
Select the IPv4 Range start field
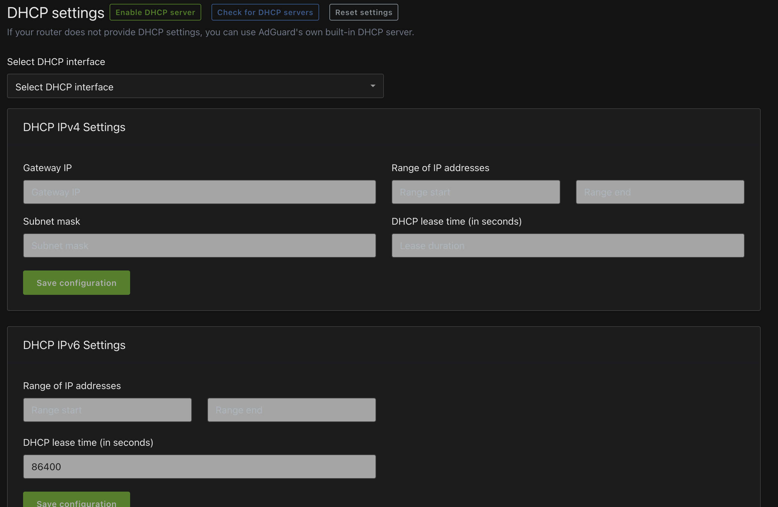click(476, 192)
